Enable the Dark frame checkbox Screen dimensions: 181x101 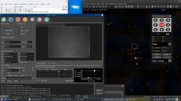[x=21, y=70]
